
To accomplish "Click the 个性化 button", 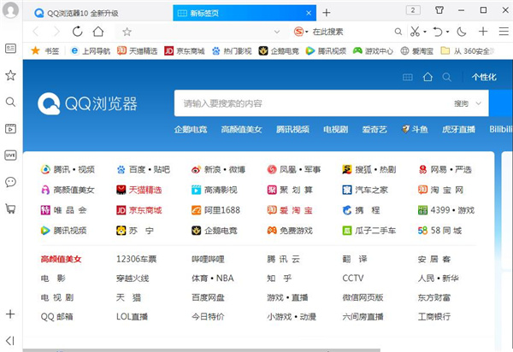I will (484, 77).
